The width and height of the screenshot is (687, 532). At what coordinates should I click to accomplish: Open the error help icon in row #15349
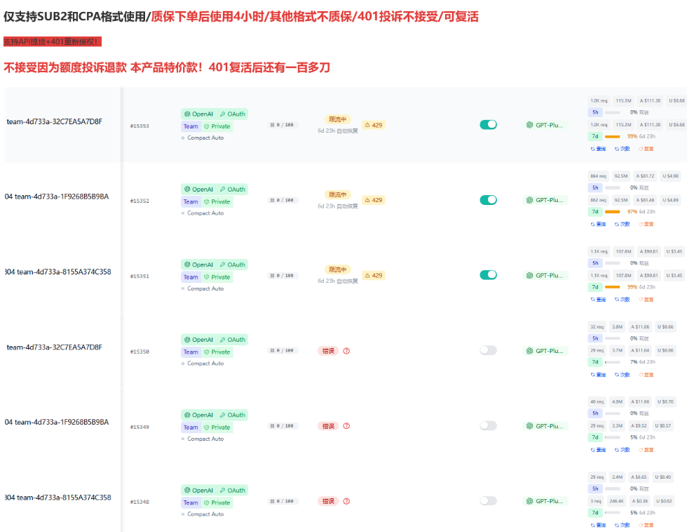pos(346,426)
